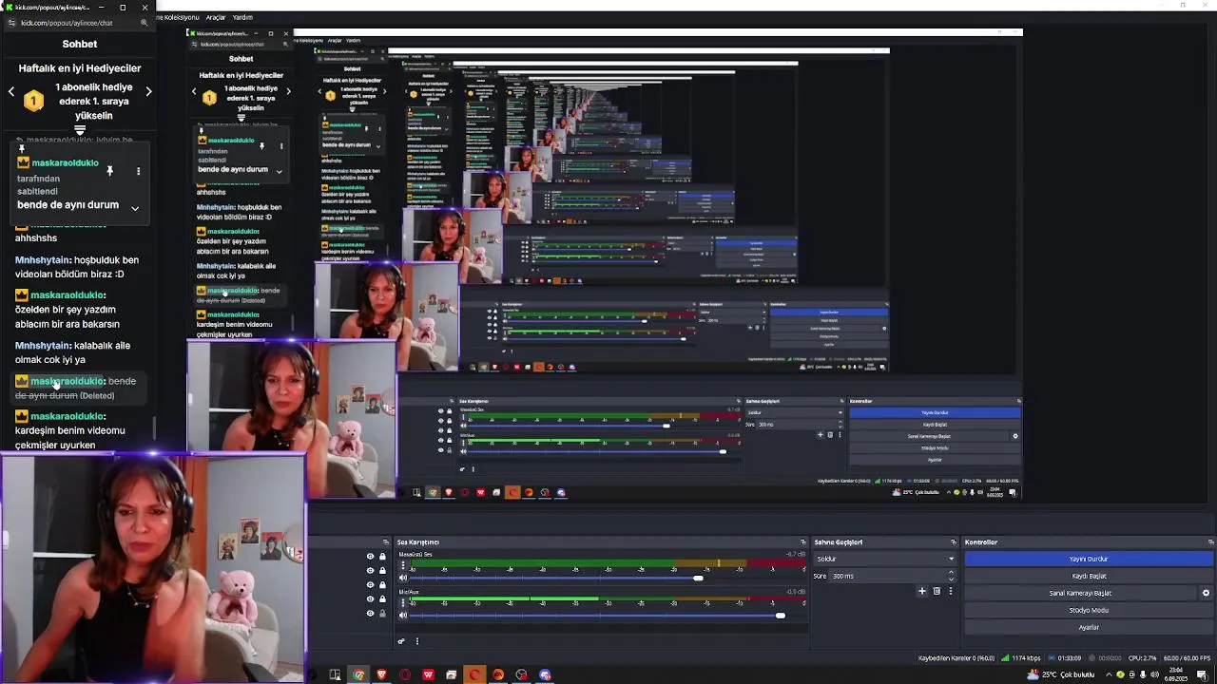Show next gifter with right arrow
The image size is (1217, 684).
148,91
